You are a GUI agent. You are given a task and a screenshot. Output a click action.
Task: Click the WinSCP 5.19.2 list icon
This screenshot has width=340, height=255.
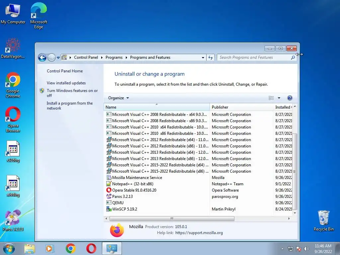point(109,209)
